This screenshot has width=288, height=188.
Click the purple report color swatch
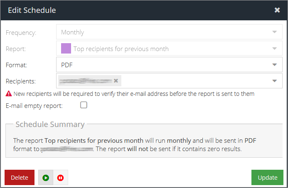pos(66,49)
